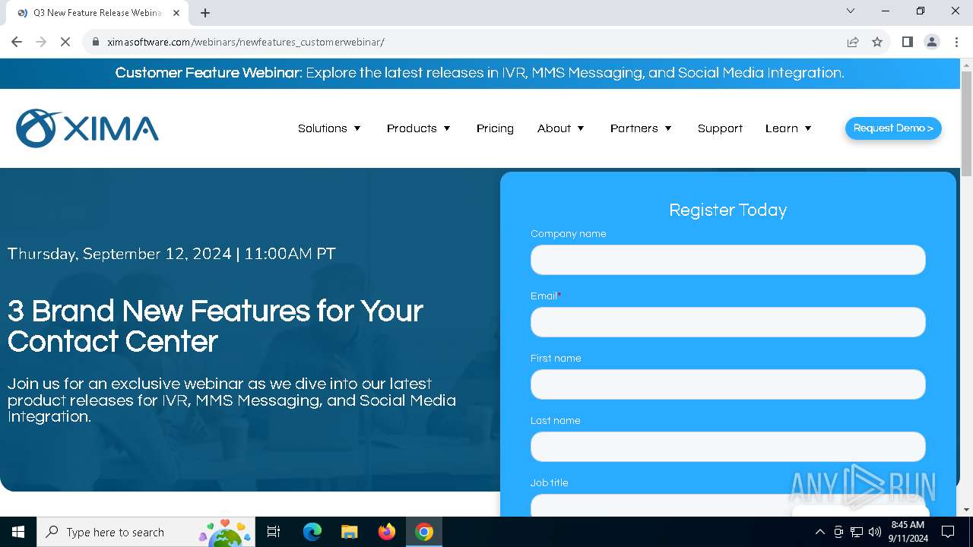The height and width of the screenshot is (547, 973).
Task: Click the browser address bar URL
Action: click(x=246, y=42)
